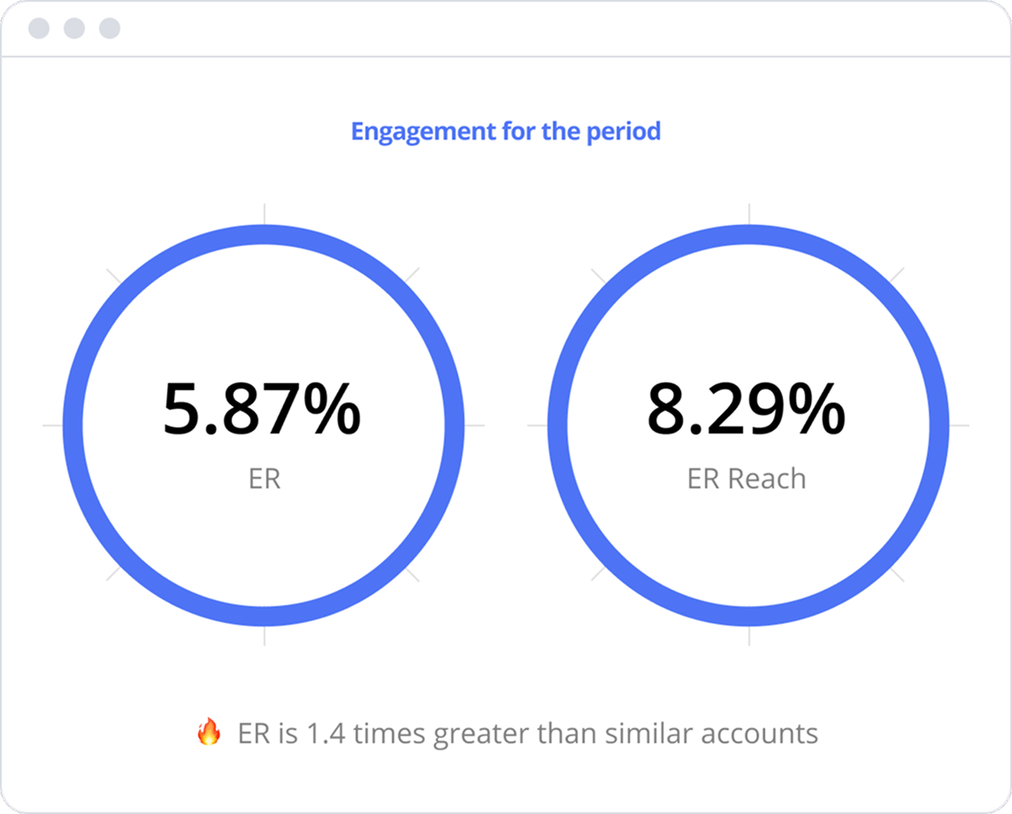Click the top tick mark above the ER gauge
The image size is (1012, 814).
tap(264, 212)
